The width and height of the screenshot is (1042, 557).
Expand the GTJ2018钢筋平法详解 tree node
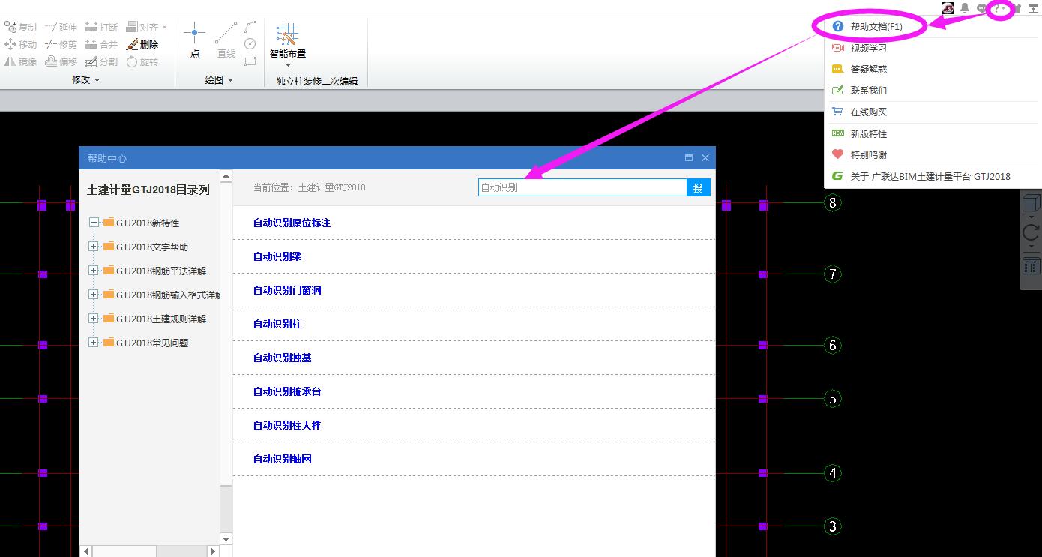(x=94, y=271)
